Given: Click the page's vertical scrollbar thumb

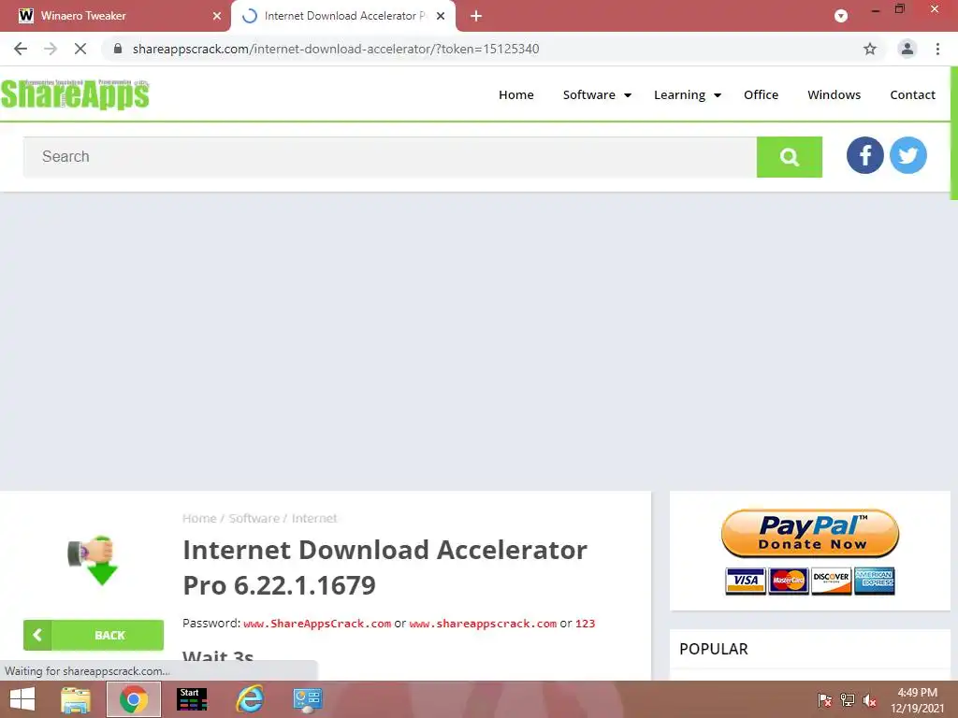Looking at the screenshot, I should [953, 133].
